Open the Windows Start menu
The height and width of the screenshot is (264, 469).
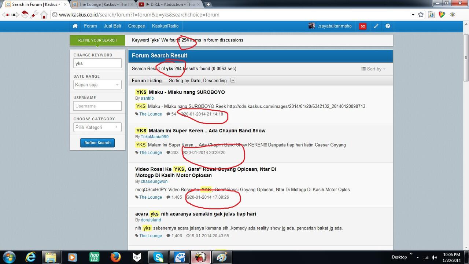[x=8, y=257]
